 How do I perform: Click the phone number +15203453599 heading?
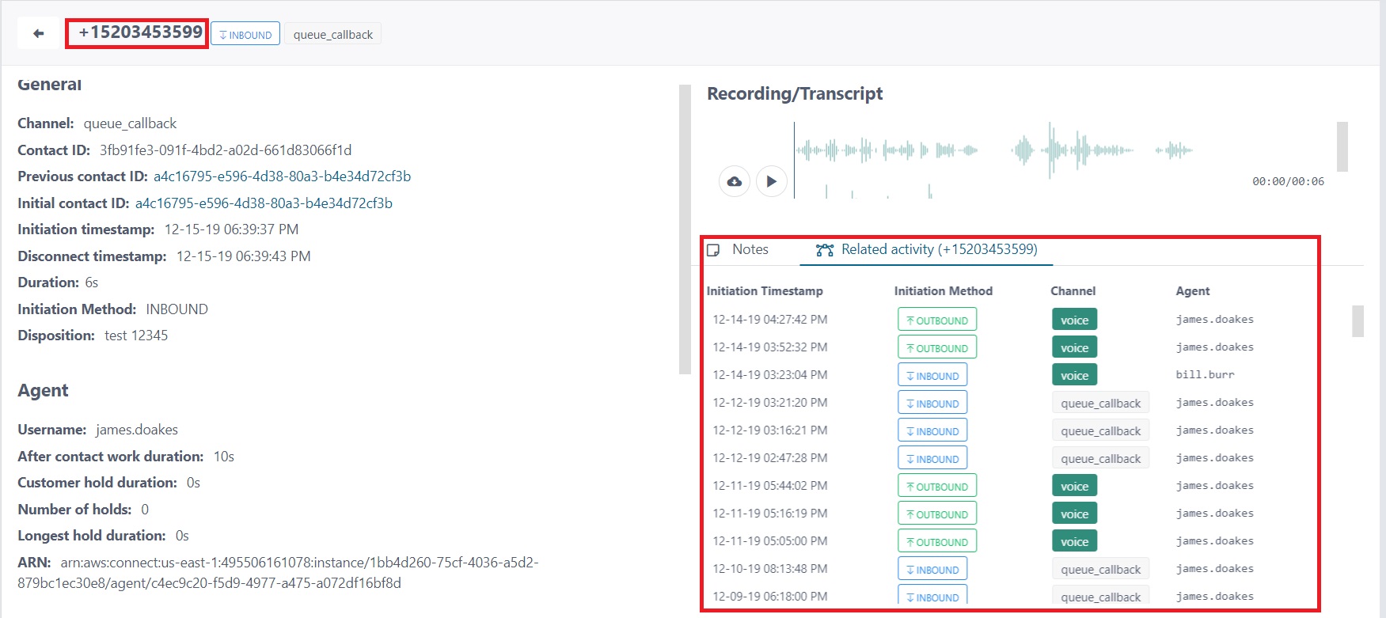[140, 32]
